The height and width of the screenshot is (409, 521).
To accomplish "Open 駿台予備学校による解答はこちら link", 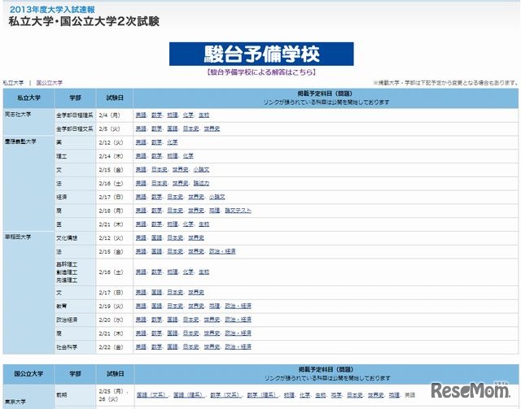I will pos(261,72).
